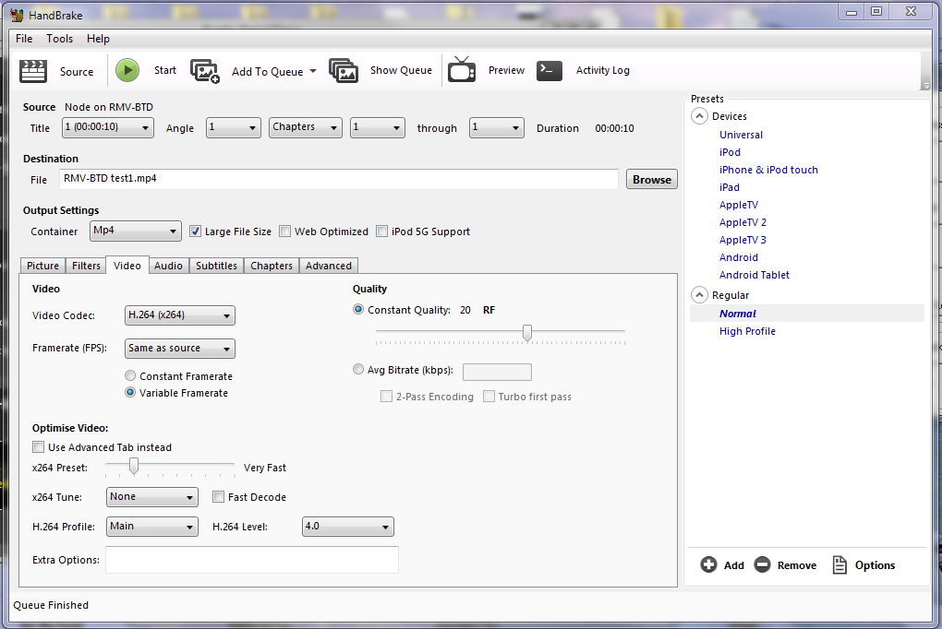Select the iPod preset

point(730,152)
